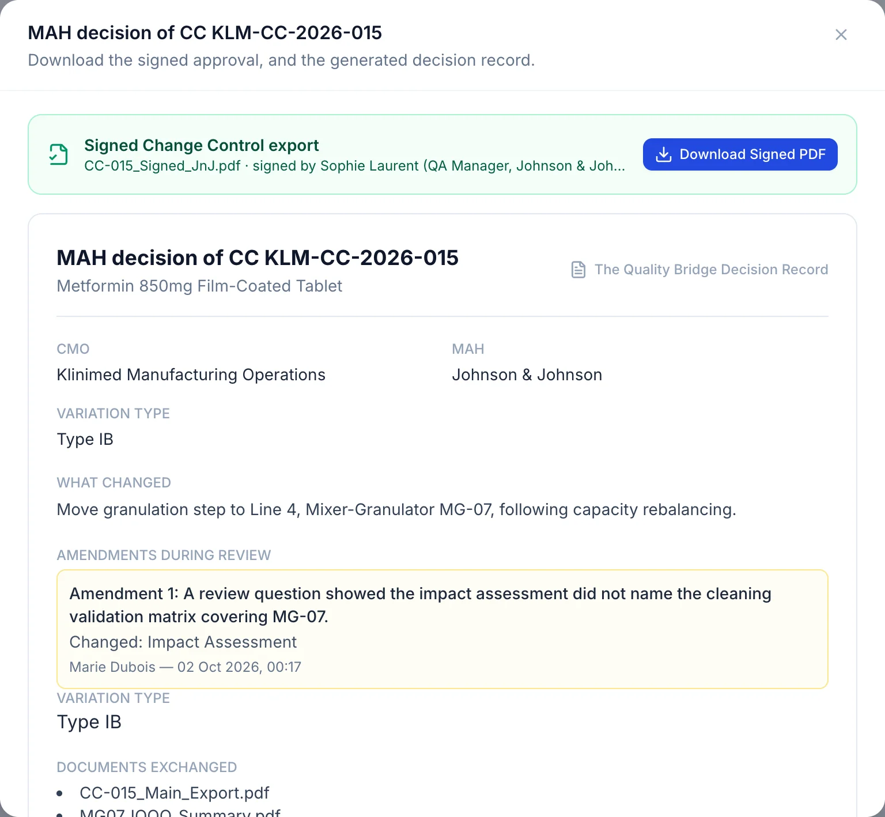Select the Type IB value under CMO section
Screen dimensions: 885x817
[85, 440]
